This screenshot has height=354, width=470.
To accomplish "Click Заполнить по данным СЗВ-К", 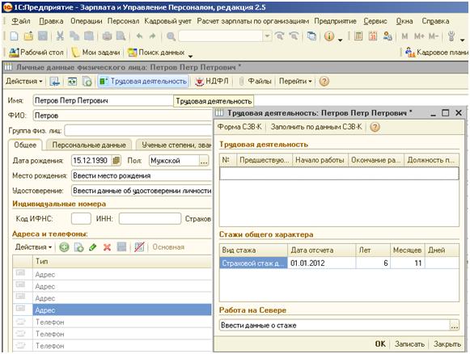I will (316, 127).
